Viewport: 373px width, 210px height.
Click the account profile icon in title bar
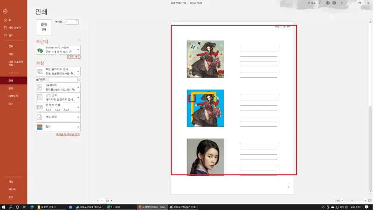click(x=320, y=3)
